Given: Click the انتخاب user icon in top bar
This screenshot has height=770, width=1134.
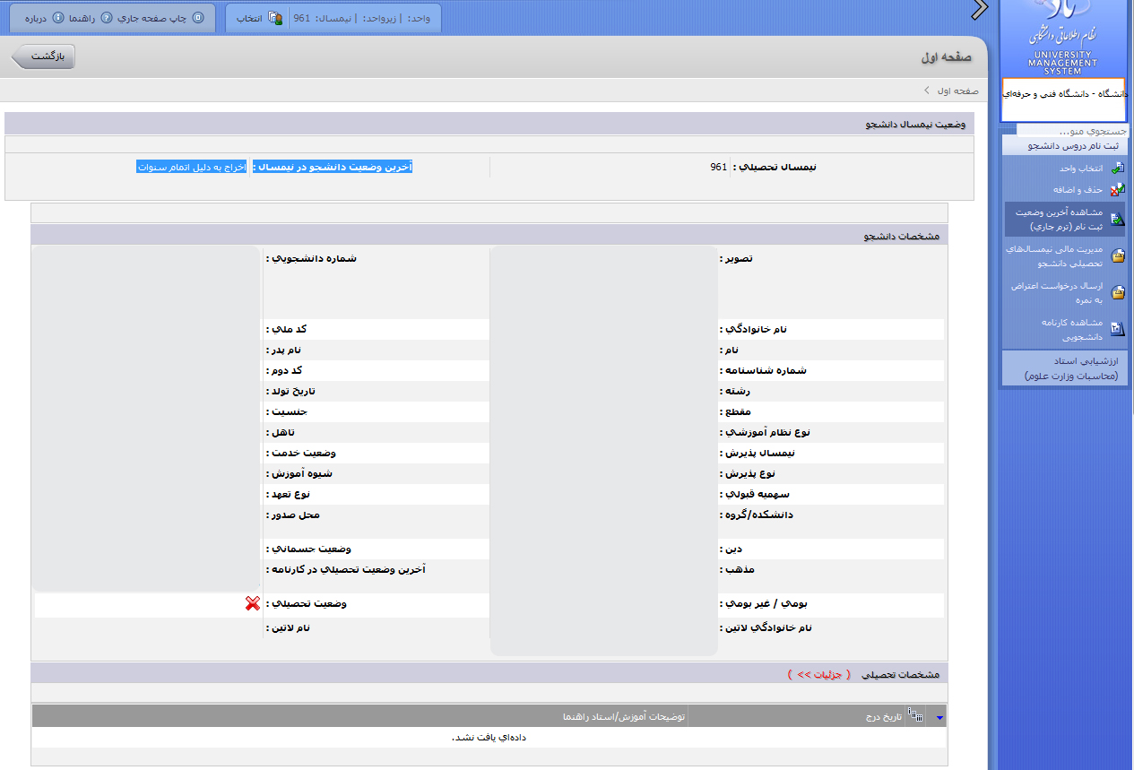Looking at the screenshot, I should coord(275,18).
